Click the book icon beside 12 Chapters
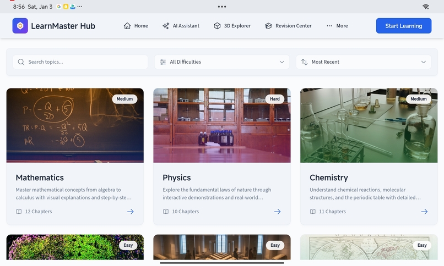This screenshot has height=266, width=444. pyautogui.click(x=19, y=212)
